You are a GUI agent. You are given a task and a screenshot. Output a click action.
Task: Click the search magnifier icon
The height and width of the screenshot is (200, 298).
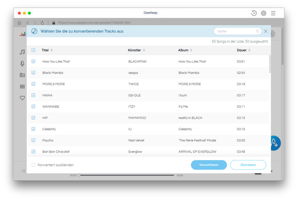point(257,31)
